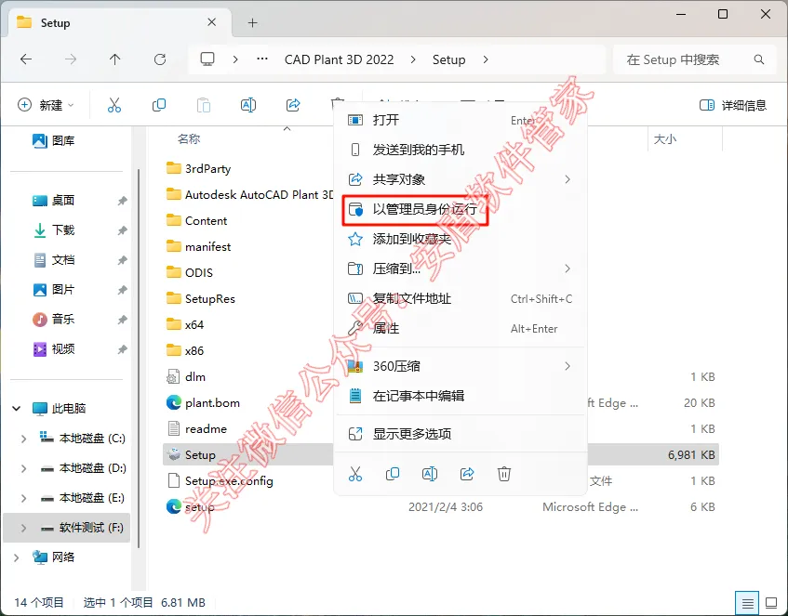
Task: Open the 共享对象 submenu
Action: point(461,179)
